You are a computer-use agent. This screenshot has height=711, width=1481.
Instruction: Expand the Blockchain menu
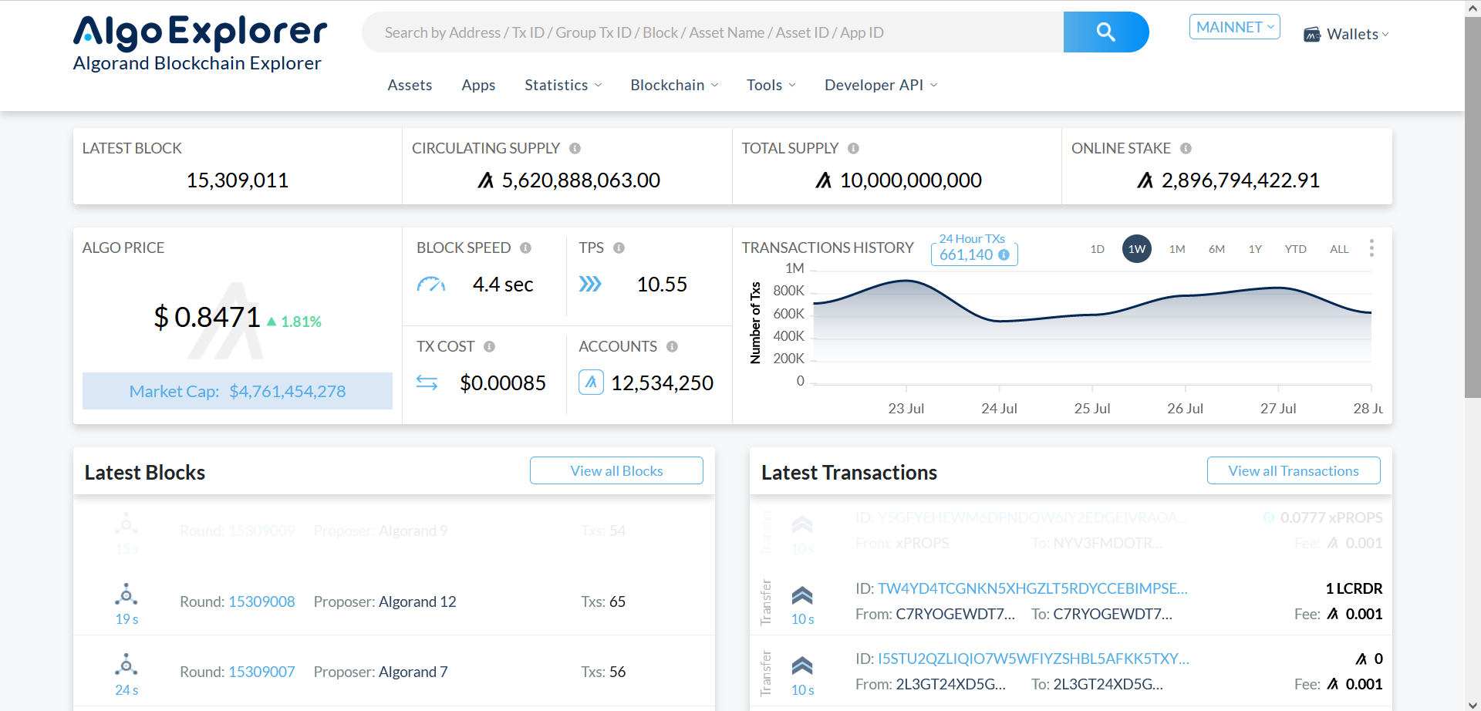pos(674,85)
